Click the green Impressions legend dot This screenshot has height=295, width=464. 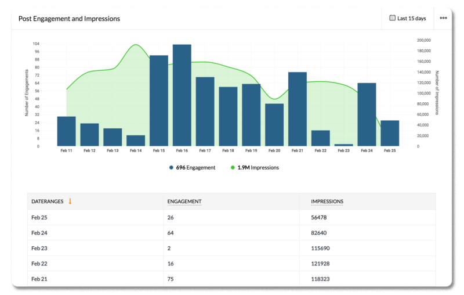tap(233, 167)
